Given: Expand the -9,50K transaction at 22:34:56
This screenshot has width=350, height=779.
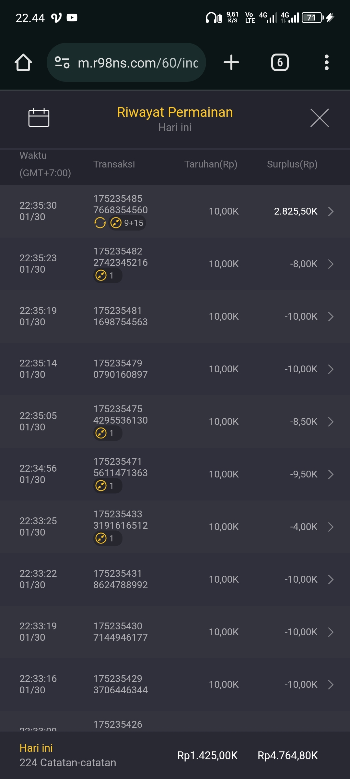Looking at the screenshot, I should click(331, 474).
